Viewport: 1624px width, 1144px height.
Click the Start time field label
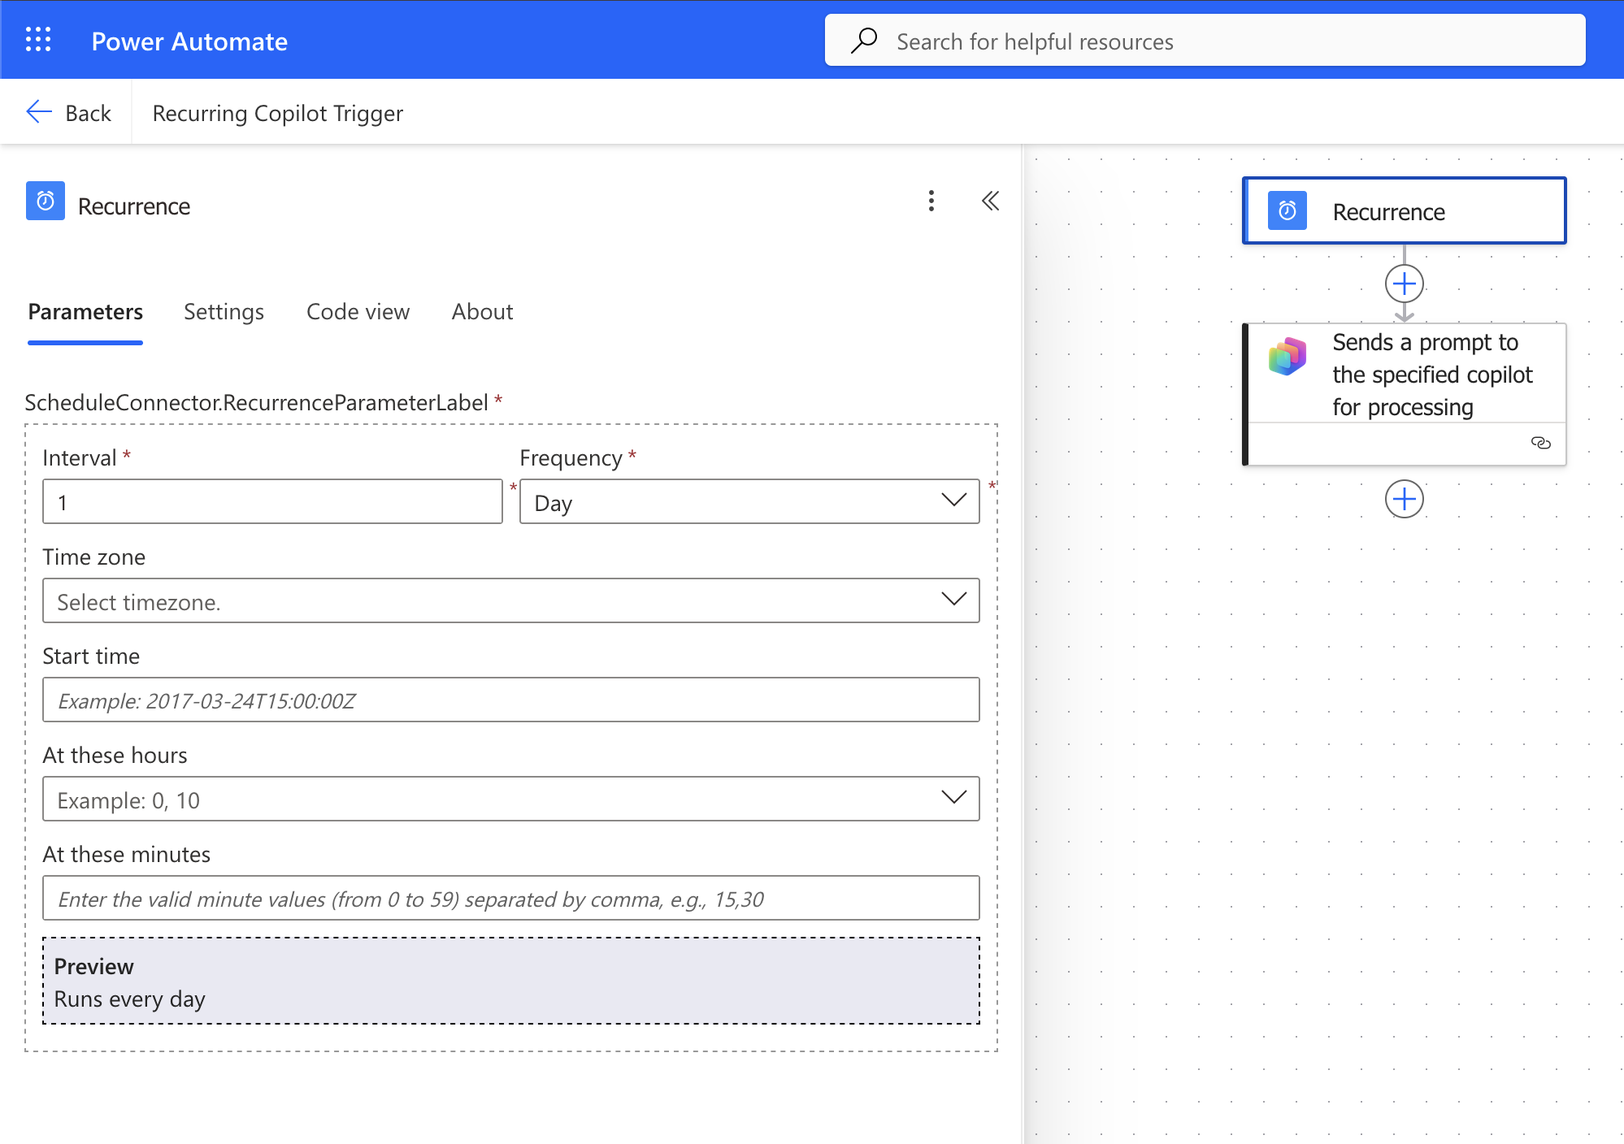[x=91, y=656]
